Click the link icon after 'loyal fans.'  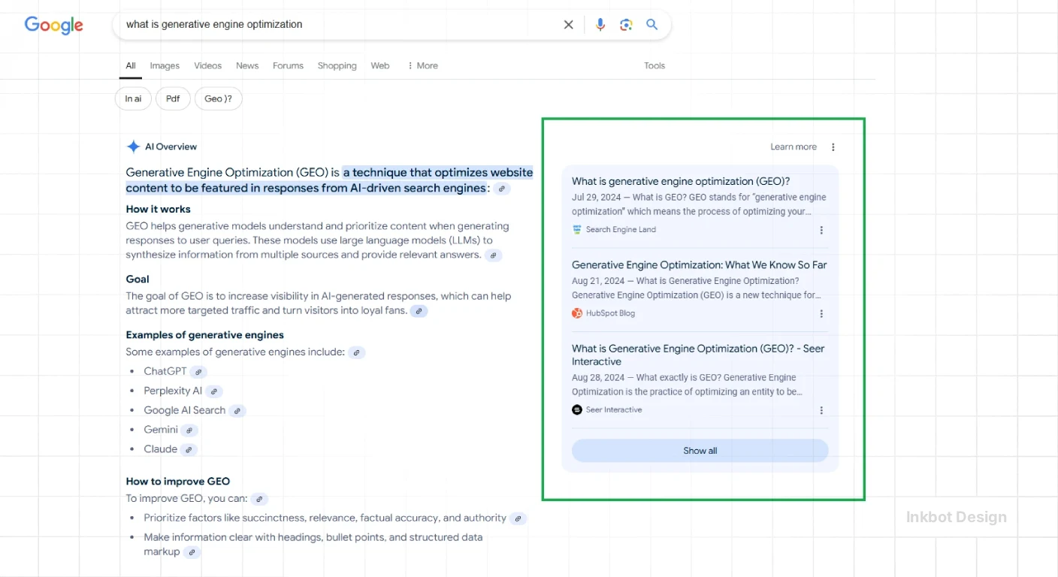point(419,311)
